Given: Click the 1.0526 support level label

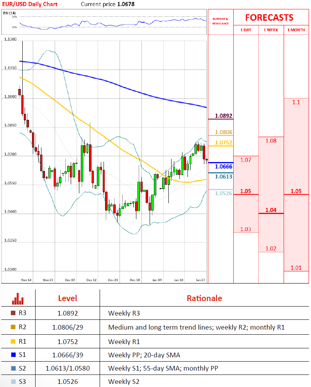Looking at the screenshot, I should (223, 193).
